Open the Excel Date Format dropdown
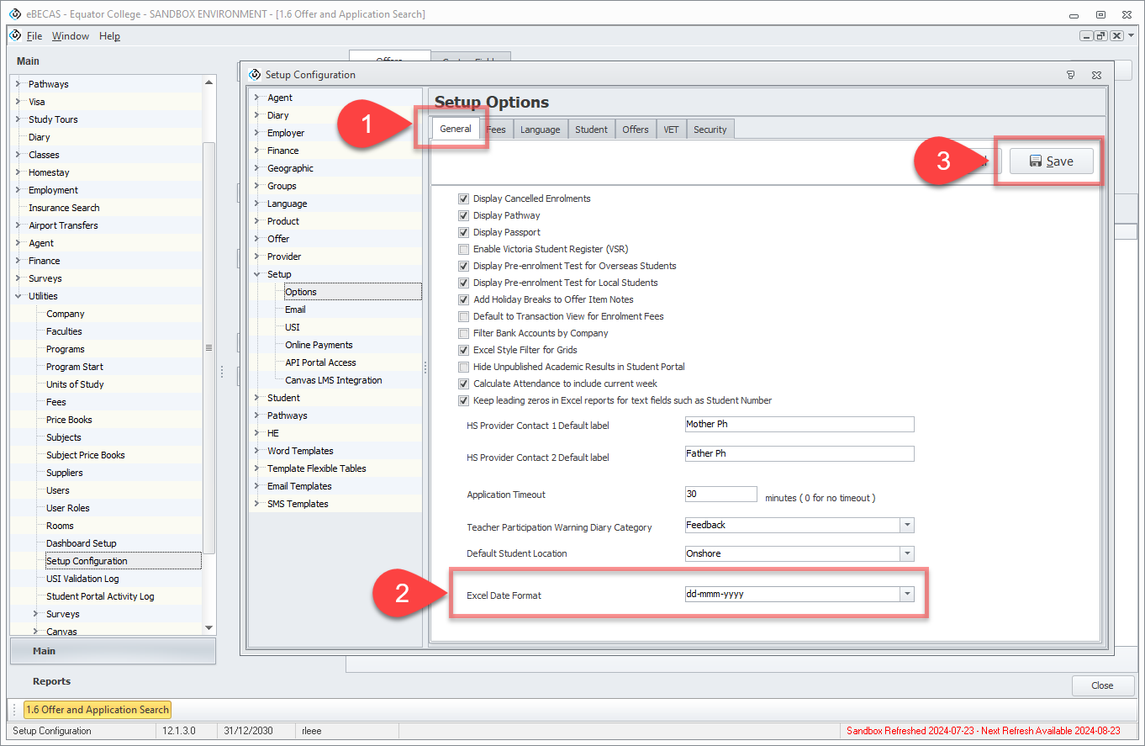1145x746 pixels. [906, 595]
